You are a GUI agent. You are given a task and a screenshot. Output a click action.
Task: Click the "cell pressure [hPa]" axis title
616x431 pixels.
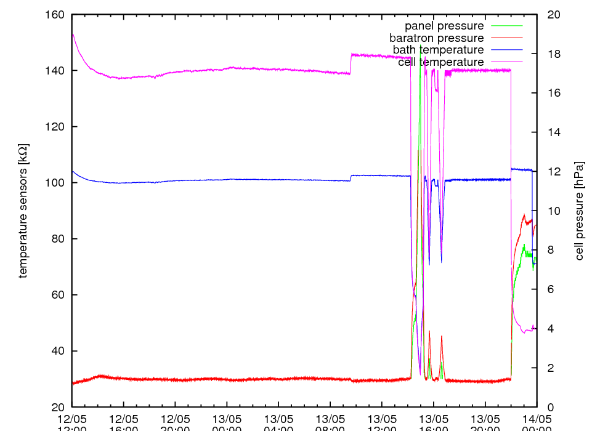pos(580,211)
